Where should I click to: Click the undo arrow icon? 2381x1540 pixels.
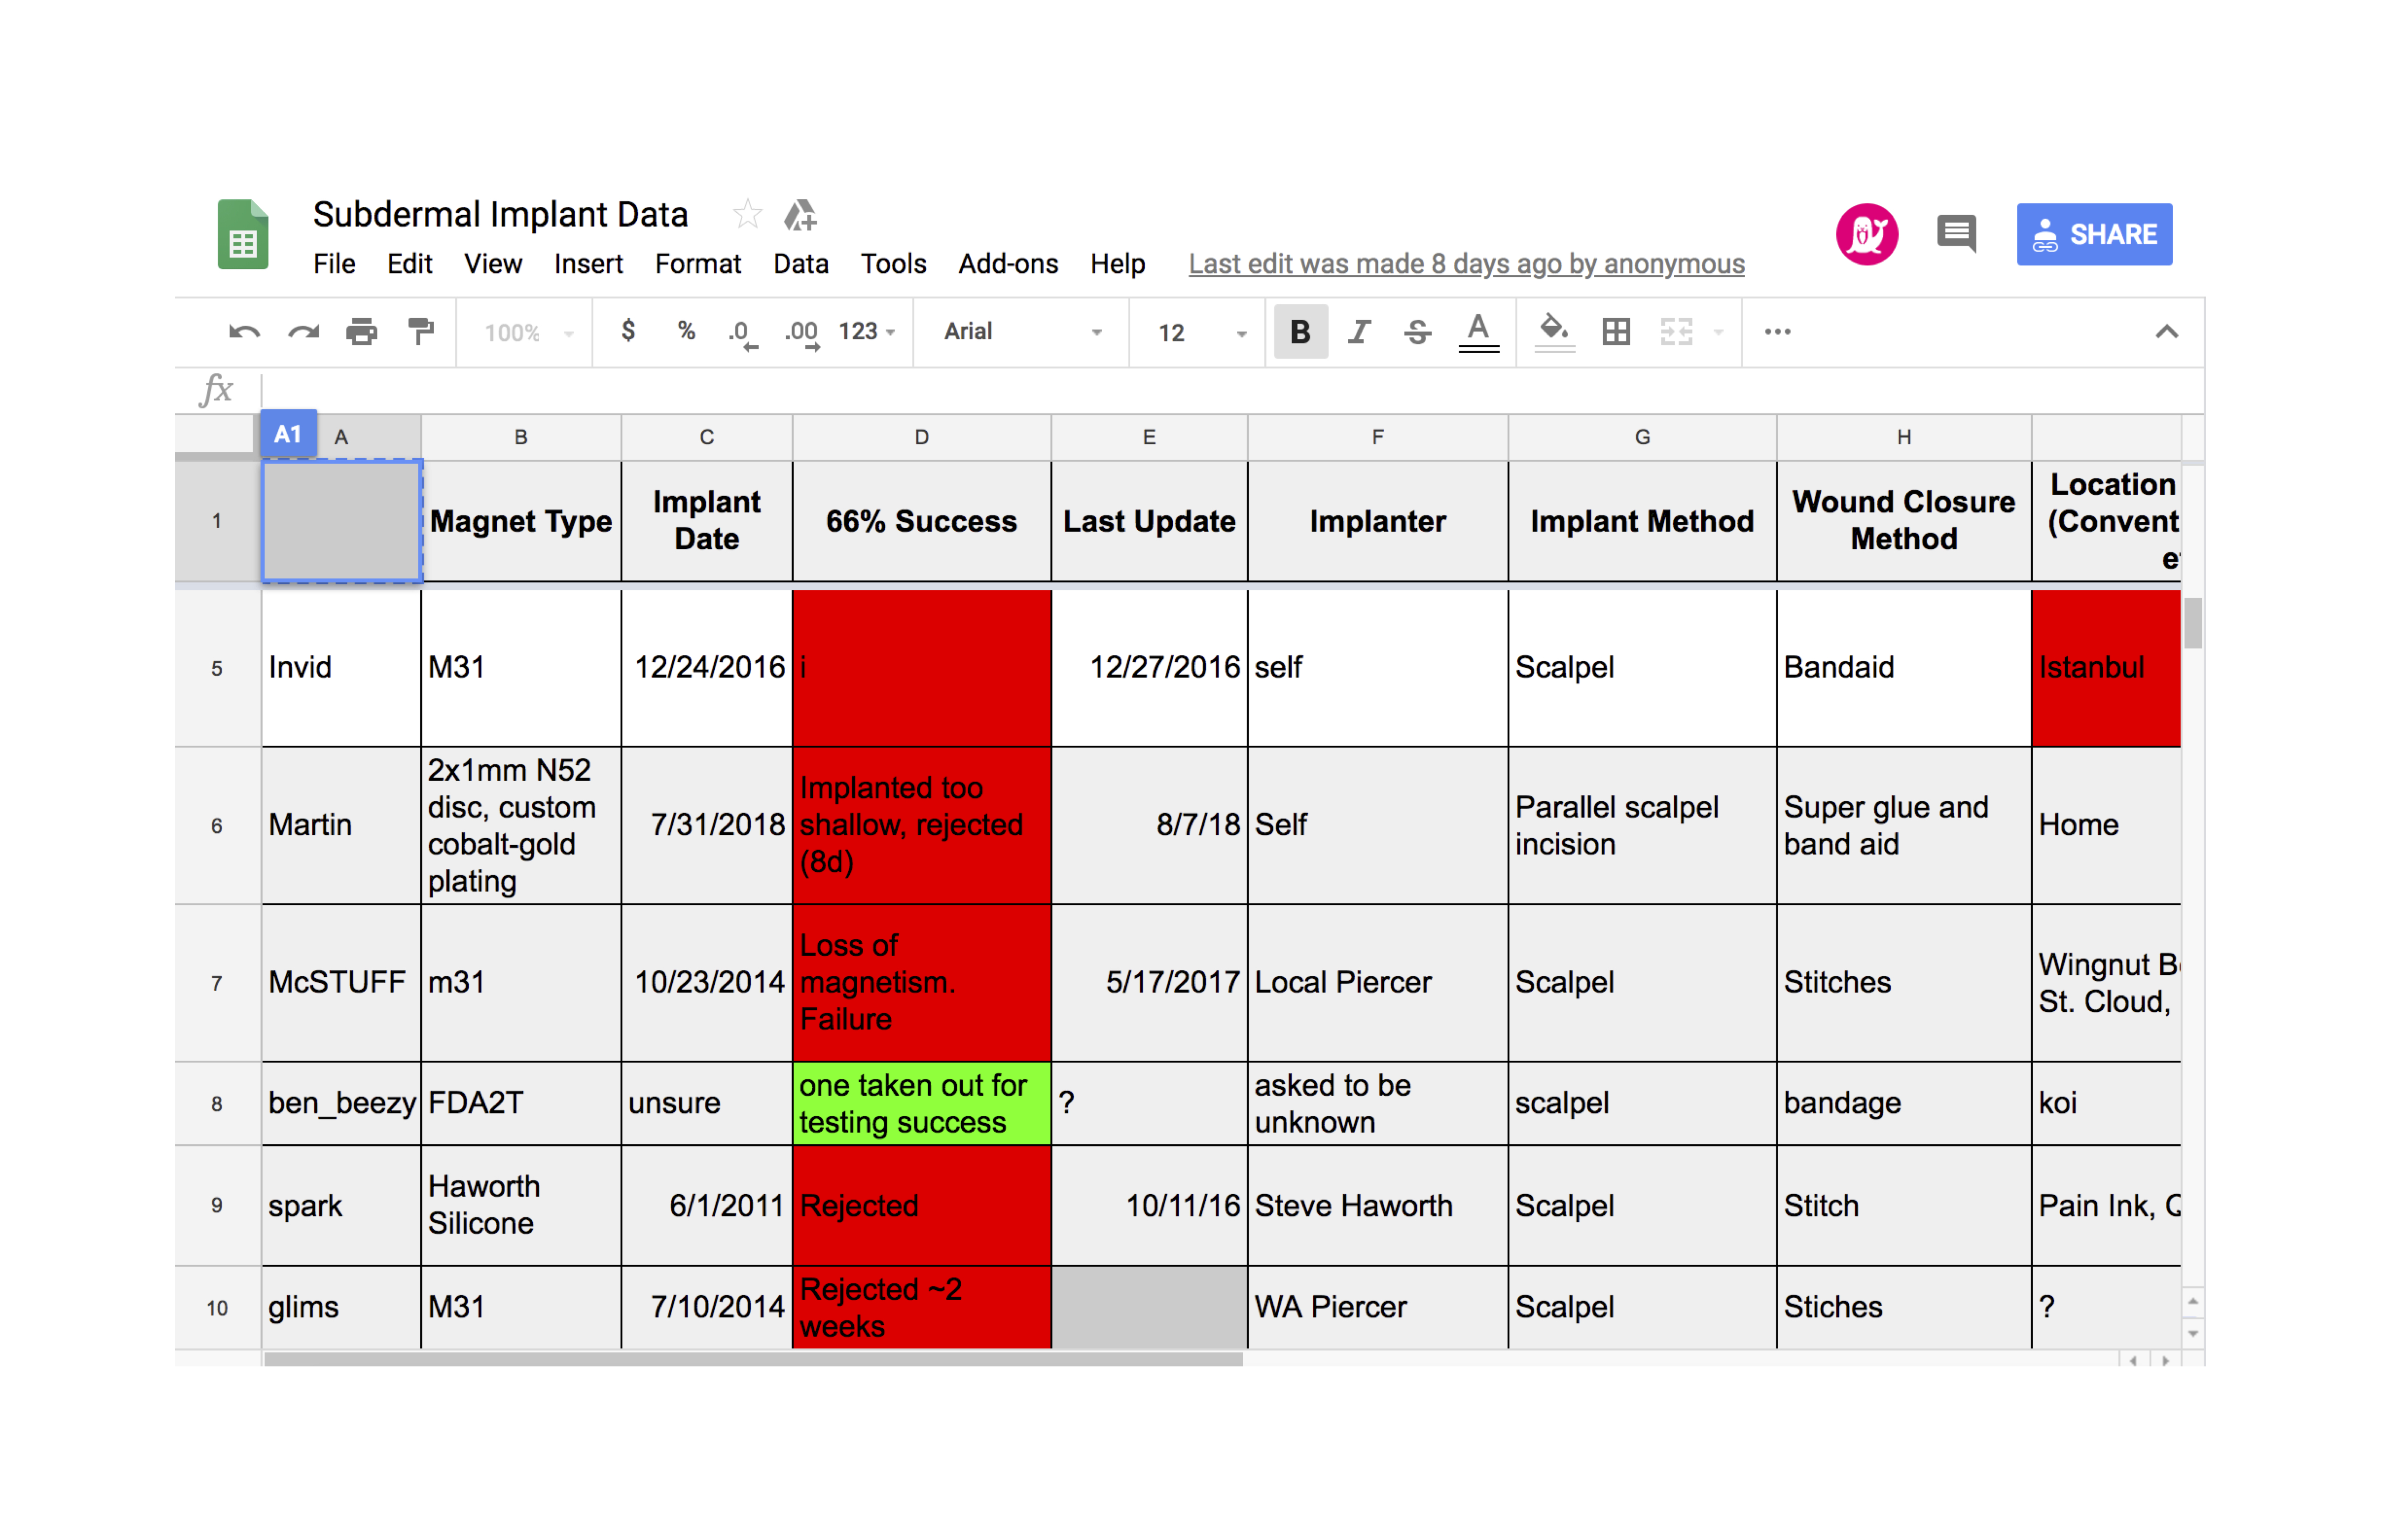(x=244, y=332)
